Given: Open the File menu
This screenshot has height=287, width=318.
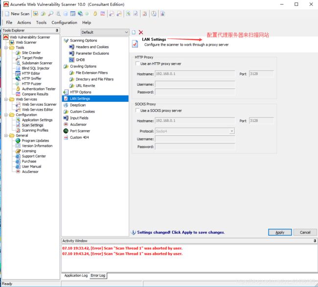Looking at the screenshot, I should pyautogui.click(x=9, y=23).
